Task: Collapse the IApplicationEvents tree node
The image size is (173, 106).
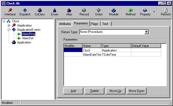Action: (9, 30)
